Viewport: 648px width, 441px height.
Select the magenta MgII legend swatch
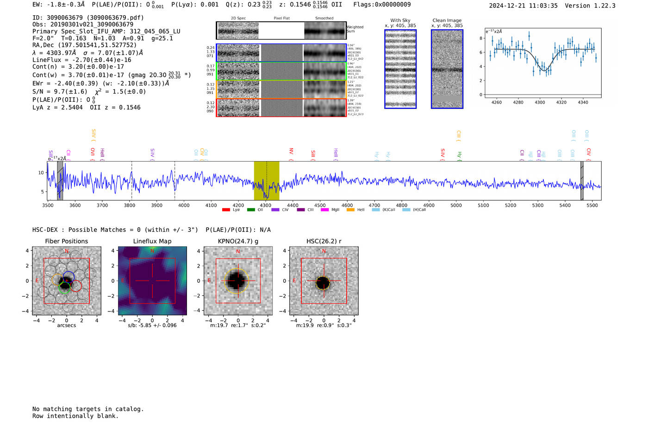pos(324,210)
